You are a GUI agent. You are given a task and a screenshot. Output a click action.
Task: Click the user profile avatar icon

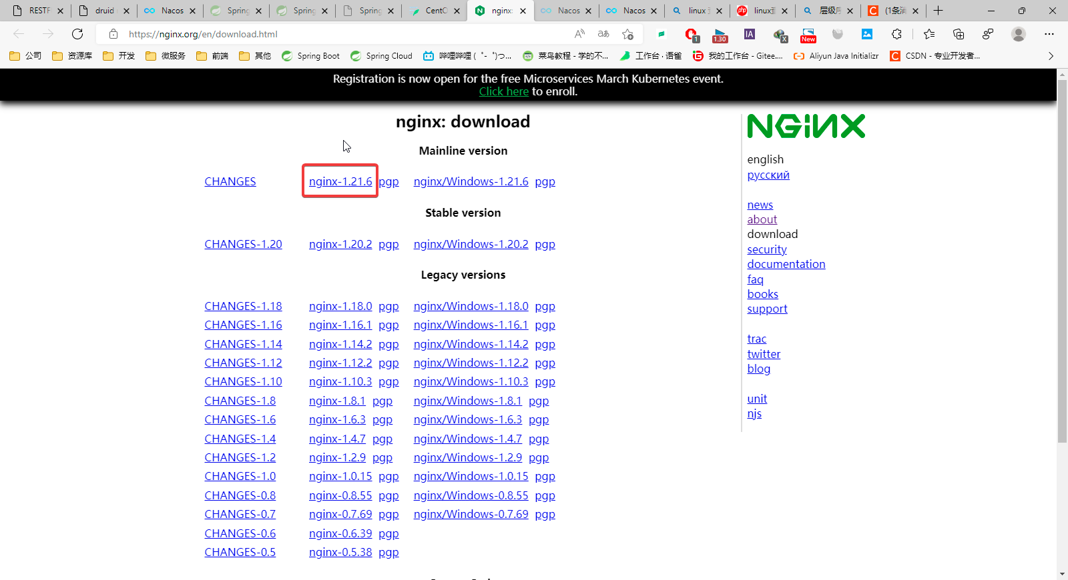[1019, 34]
